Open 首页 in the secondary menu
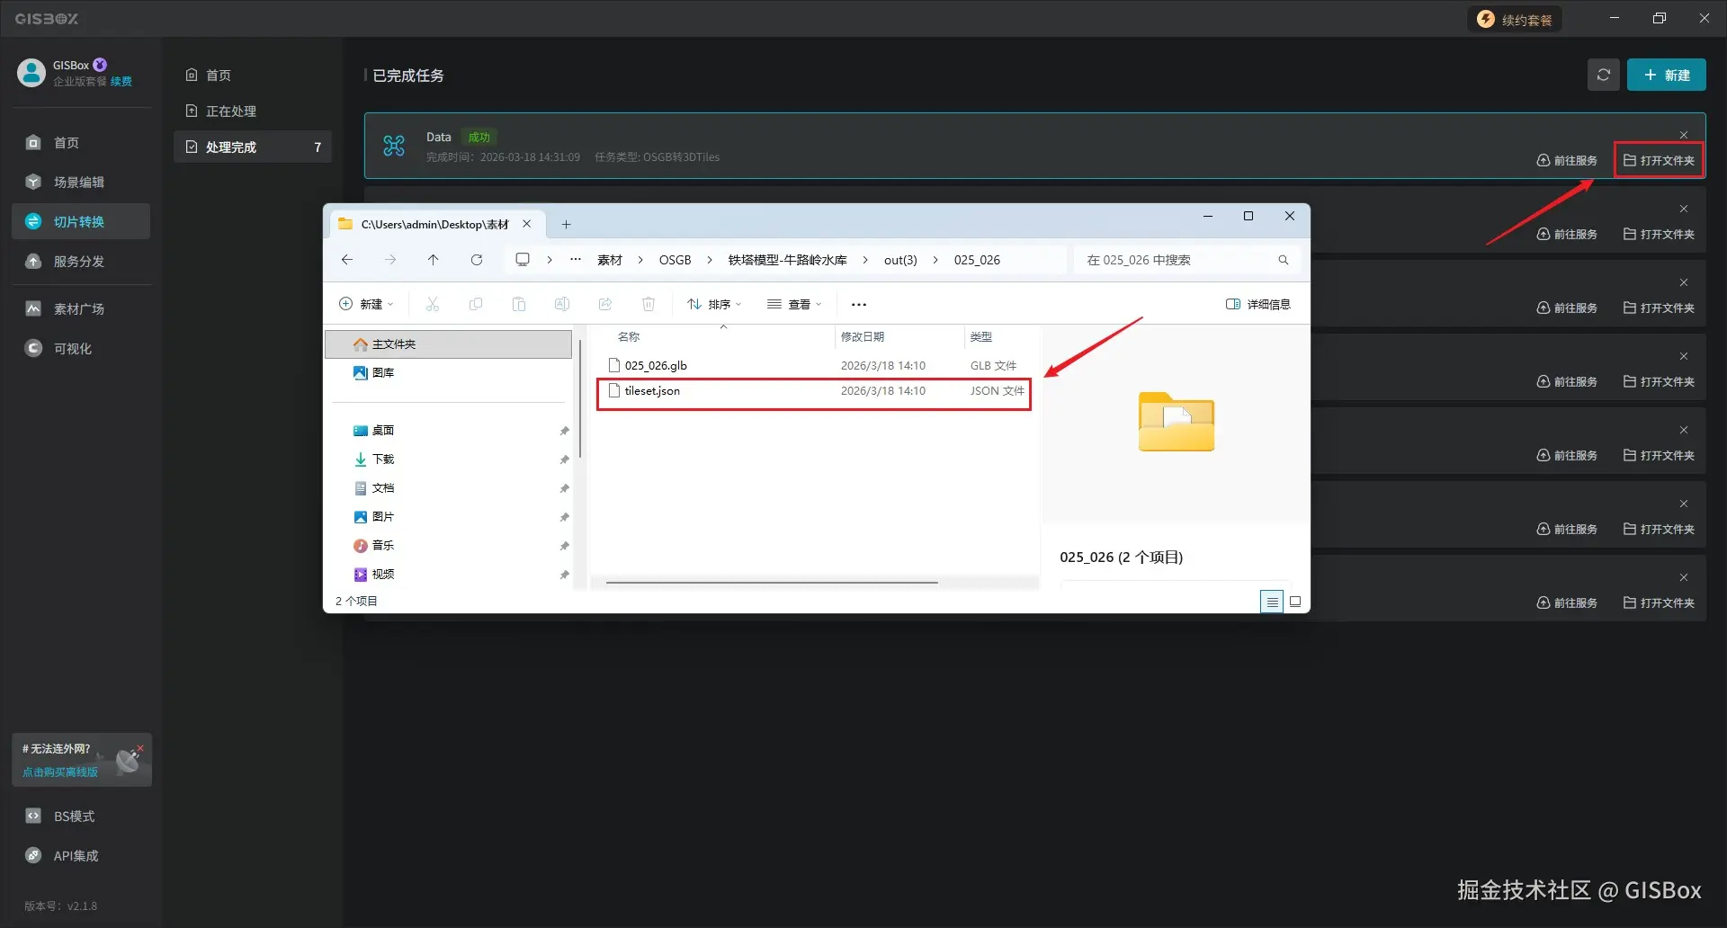 253,76
